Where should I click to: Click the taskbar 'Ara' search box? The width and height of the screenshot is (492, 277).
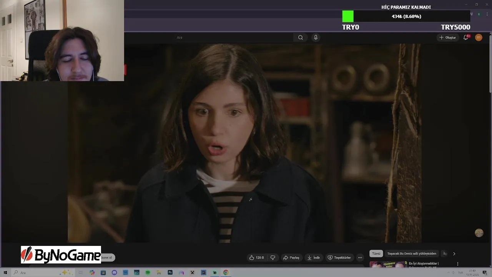click(42, 272)
